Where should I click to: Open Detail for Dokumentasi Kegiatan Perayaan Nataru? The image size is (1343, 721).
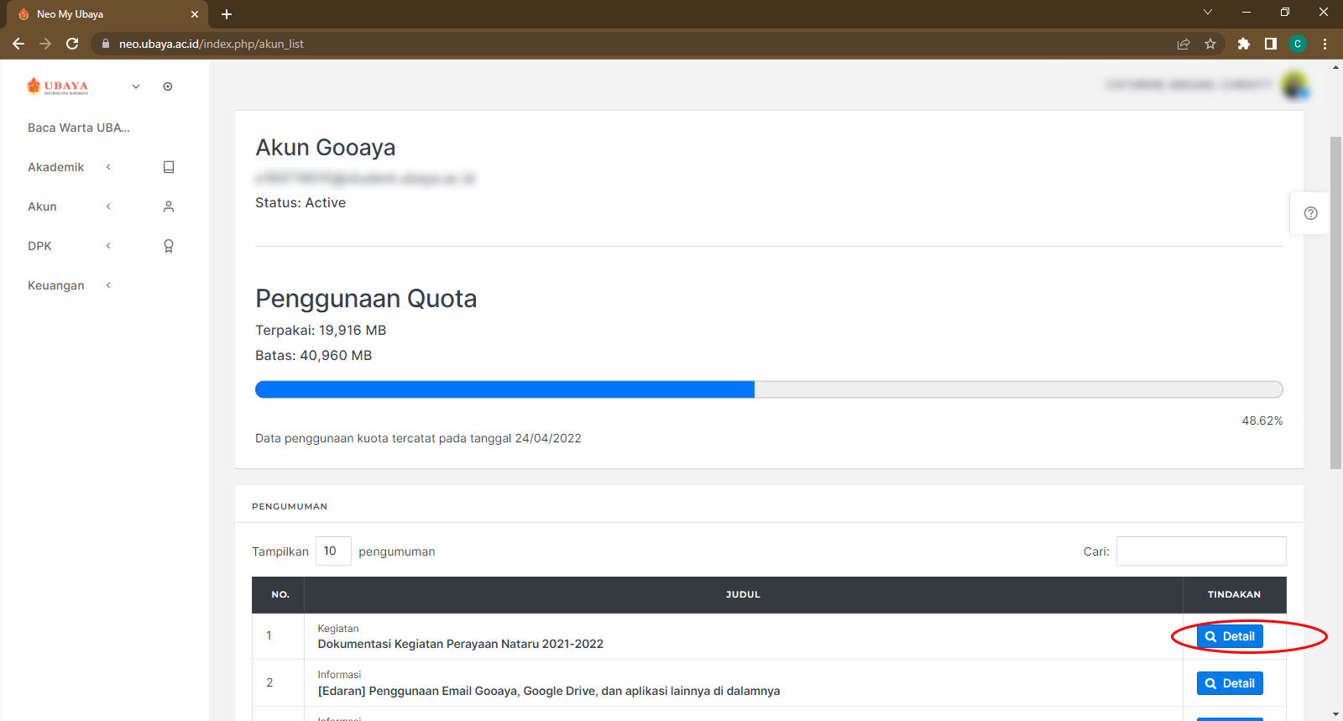point(1230,636)
